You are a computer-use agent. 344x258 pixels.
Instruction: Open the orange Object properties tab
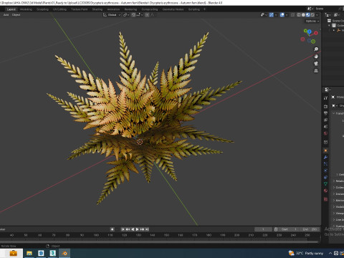[325, 150]
